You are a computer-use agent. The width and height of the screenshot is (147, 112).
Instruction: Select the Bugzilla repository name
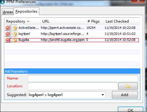pos(24,40)
